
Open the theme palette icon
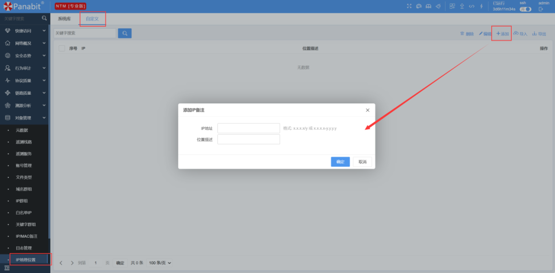coord(419,6)
